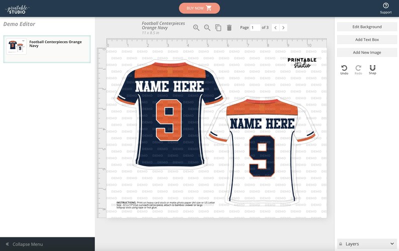Click the Add Text Box button
The height and width of the screenshot is (251, 399).
(x=367, y=40)
